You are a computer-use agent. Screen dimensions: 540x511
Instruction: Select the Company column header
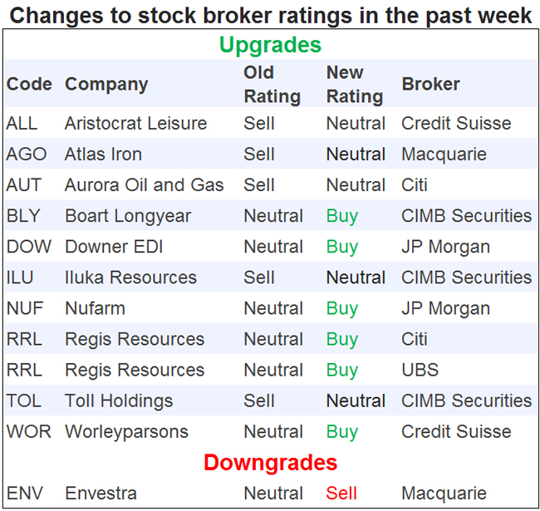(x=106, y=84)
